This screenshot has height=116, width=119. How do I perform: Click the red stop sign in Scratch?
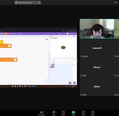pyautogui.click(x=52, y=36)
